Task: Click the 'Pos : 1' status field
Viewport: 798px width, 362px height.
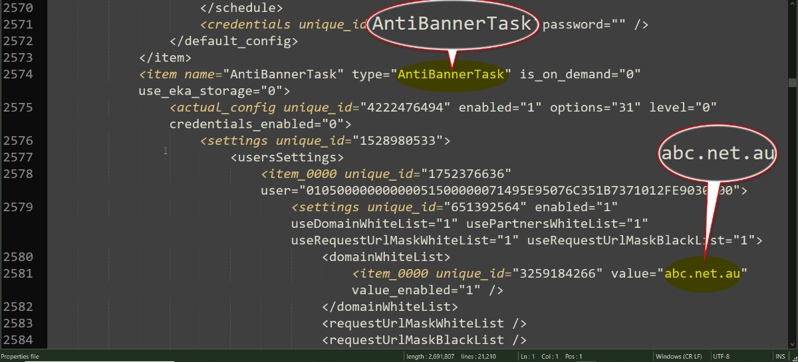Action: [575, 357]
